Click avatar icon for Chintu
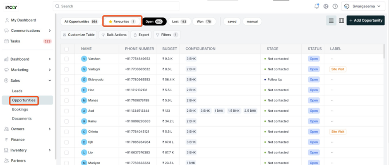The image size is (389, 165). click(84, 132)
